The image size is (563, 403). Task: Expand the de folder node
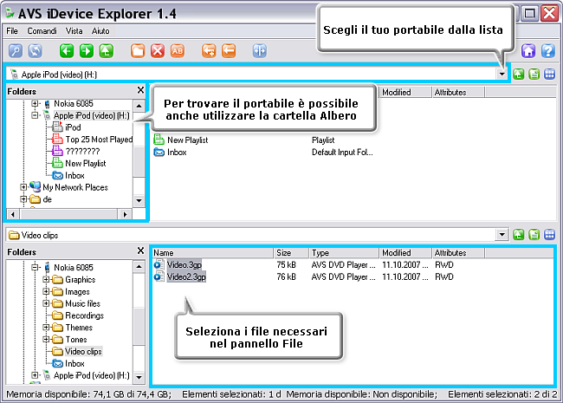(x=23, y=199)
